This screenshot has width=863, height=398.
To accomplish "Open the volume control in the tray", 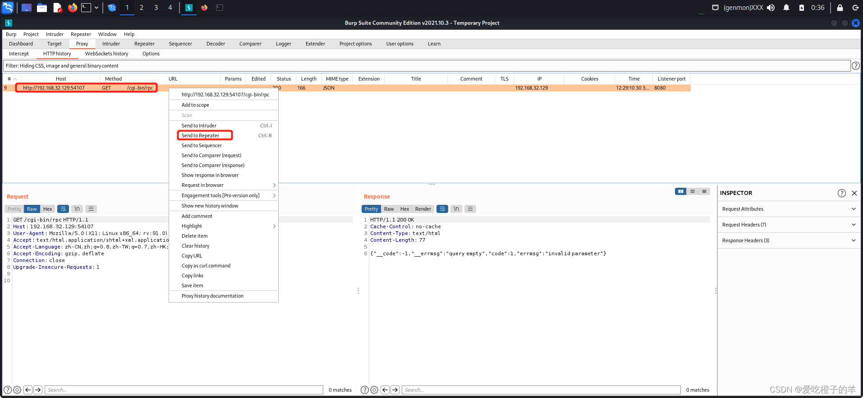I will pyautogui.click(x=771, y=8).
